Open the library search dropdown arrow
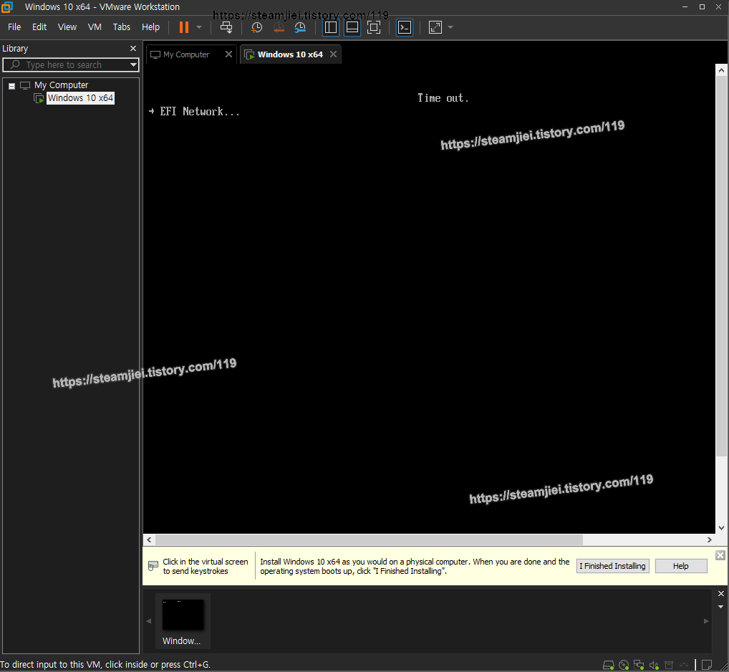The height and width of the screenshot is (672, 729). pyautogui.click(x=133, y=64)
